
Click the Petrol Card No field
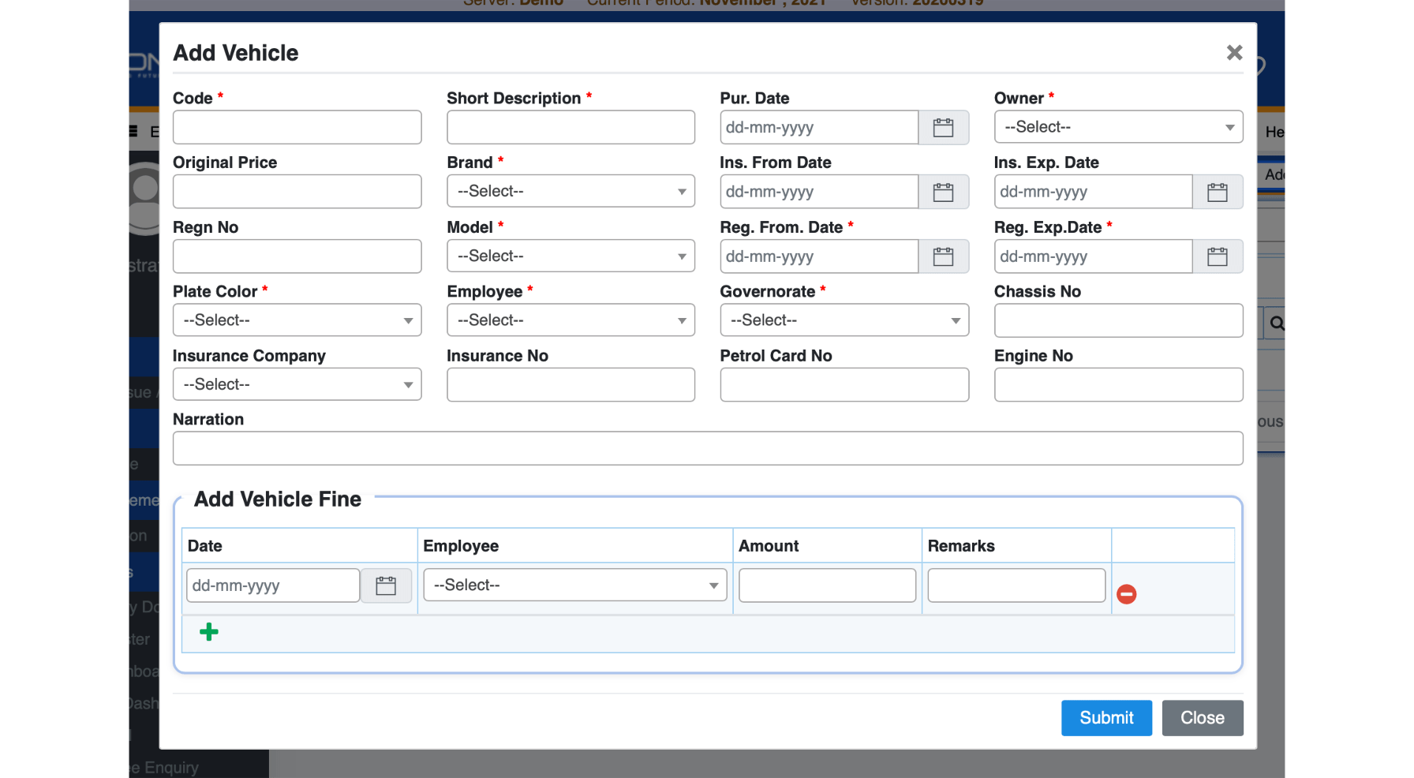(x=844, y=385)
